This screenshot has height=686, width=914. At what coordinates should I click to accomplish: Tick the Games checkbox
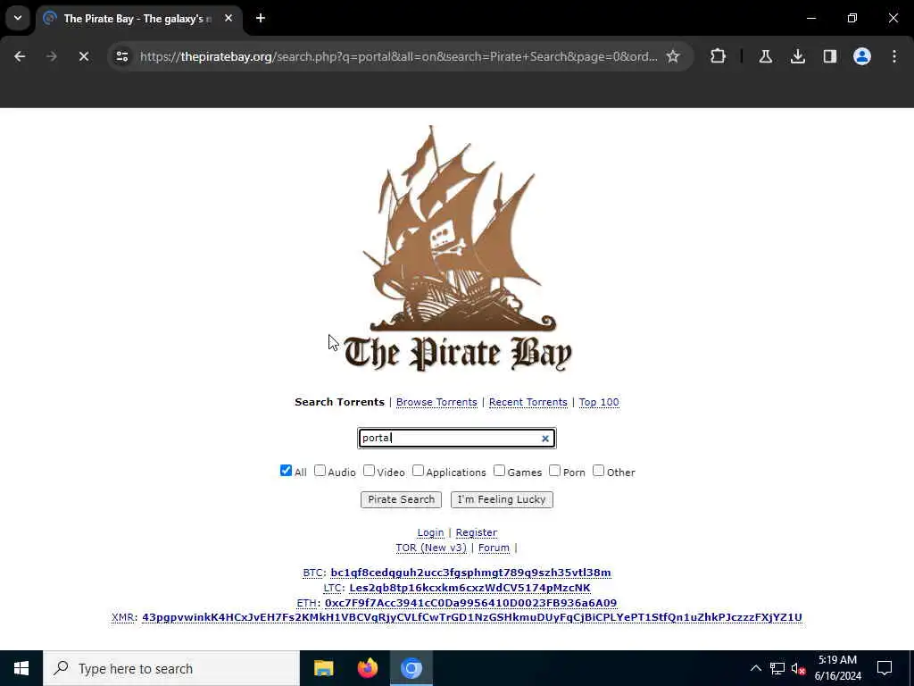pos(499,471)
